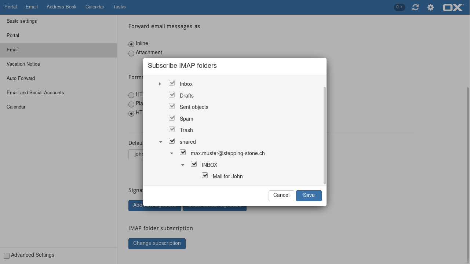Uncheck the INBOX subfolder checkbox
The width and height of the screenshot is (470, 264).
coord(194,164)
